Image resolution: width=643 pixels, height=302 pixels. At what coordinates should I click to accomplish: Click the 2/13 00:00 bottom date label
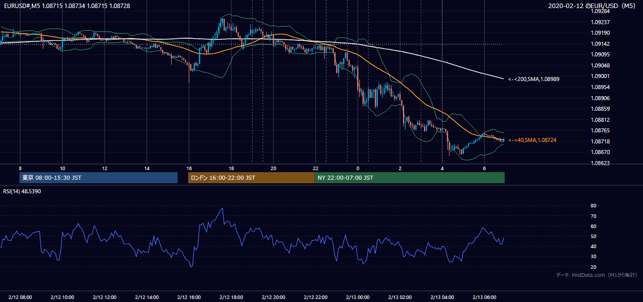[358, 297]
